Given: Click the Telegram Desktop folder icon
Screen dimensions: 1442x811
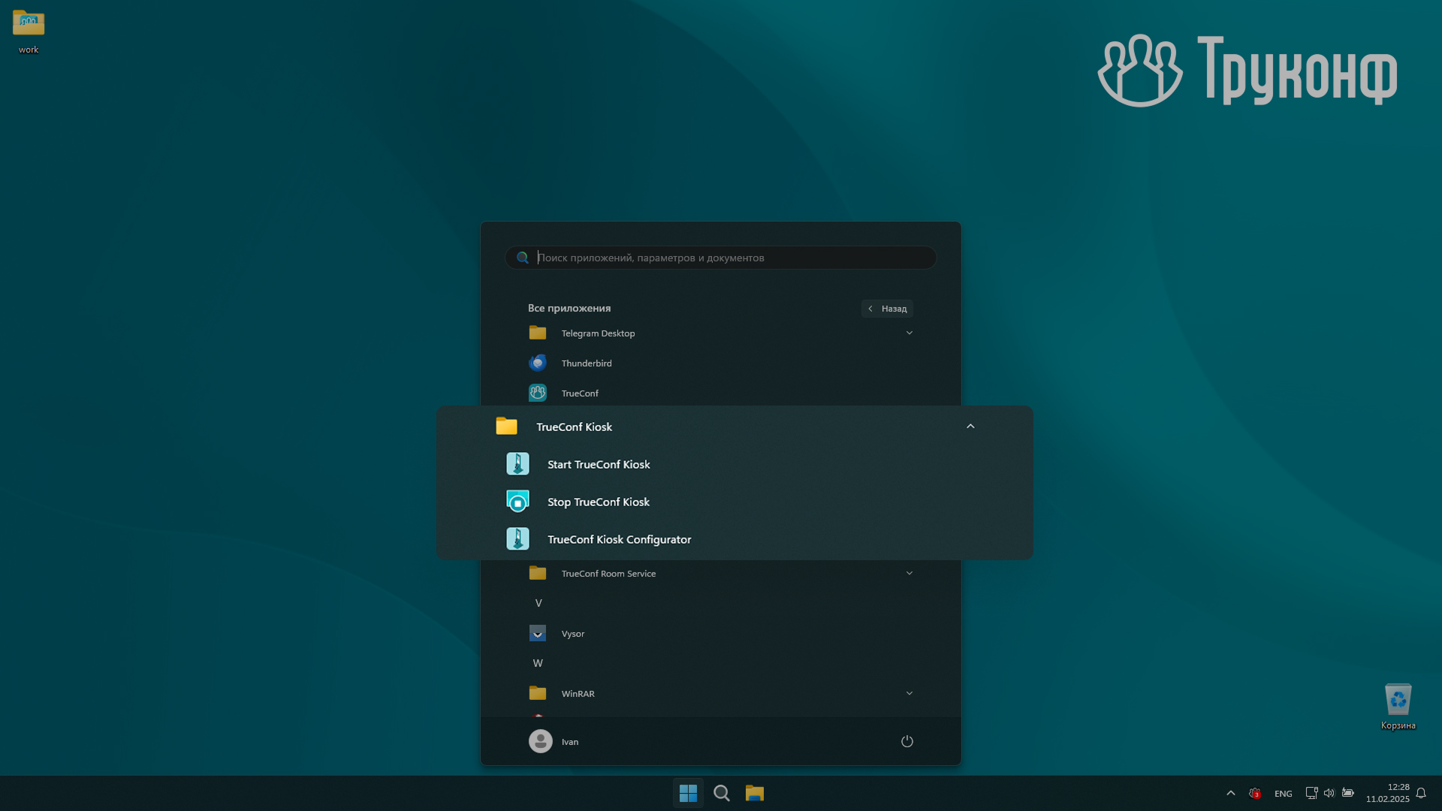Looking at the screenshot, I should (x=538, y=333).
